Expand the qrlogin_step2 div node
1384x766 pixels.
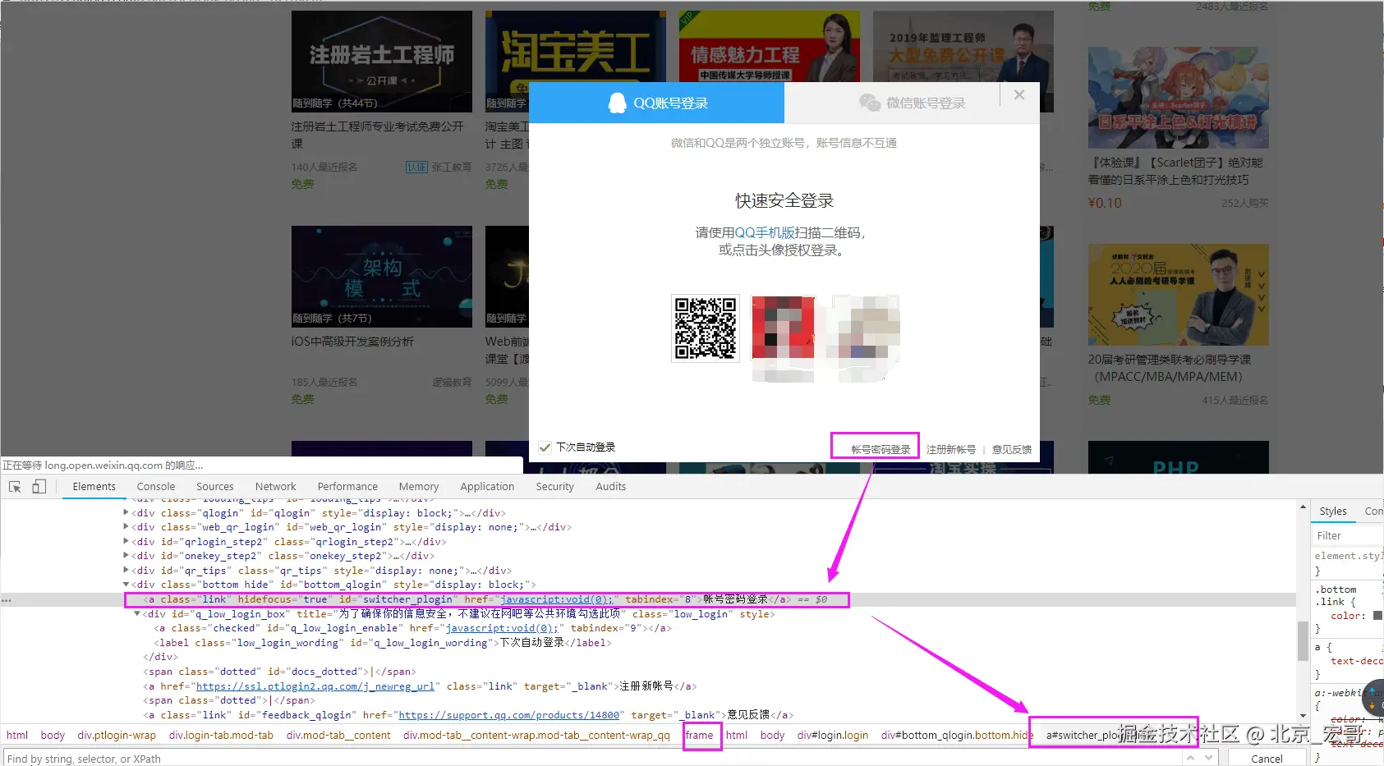coord(126,542)
